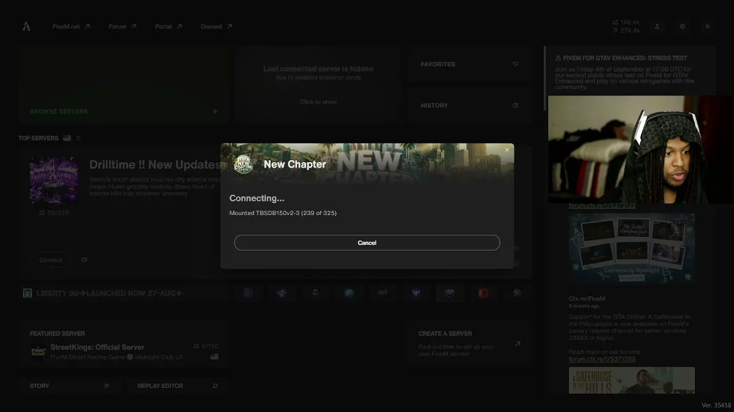Viewport: 734px width, 412px height.
Task: Open the Cfx.re/FiveM post author
Action: tap(587, 299)
